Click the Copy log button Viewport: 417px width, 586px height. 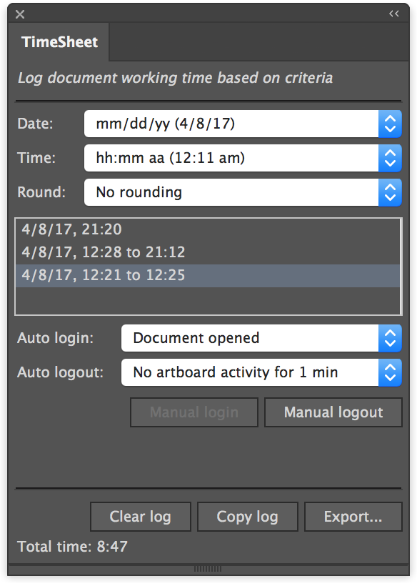point(248,517)
